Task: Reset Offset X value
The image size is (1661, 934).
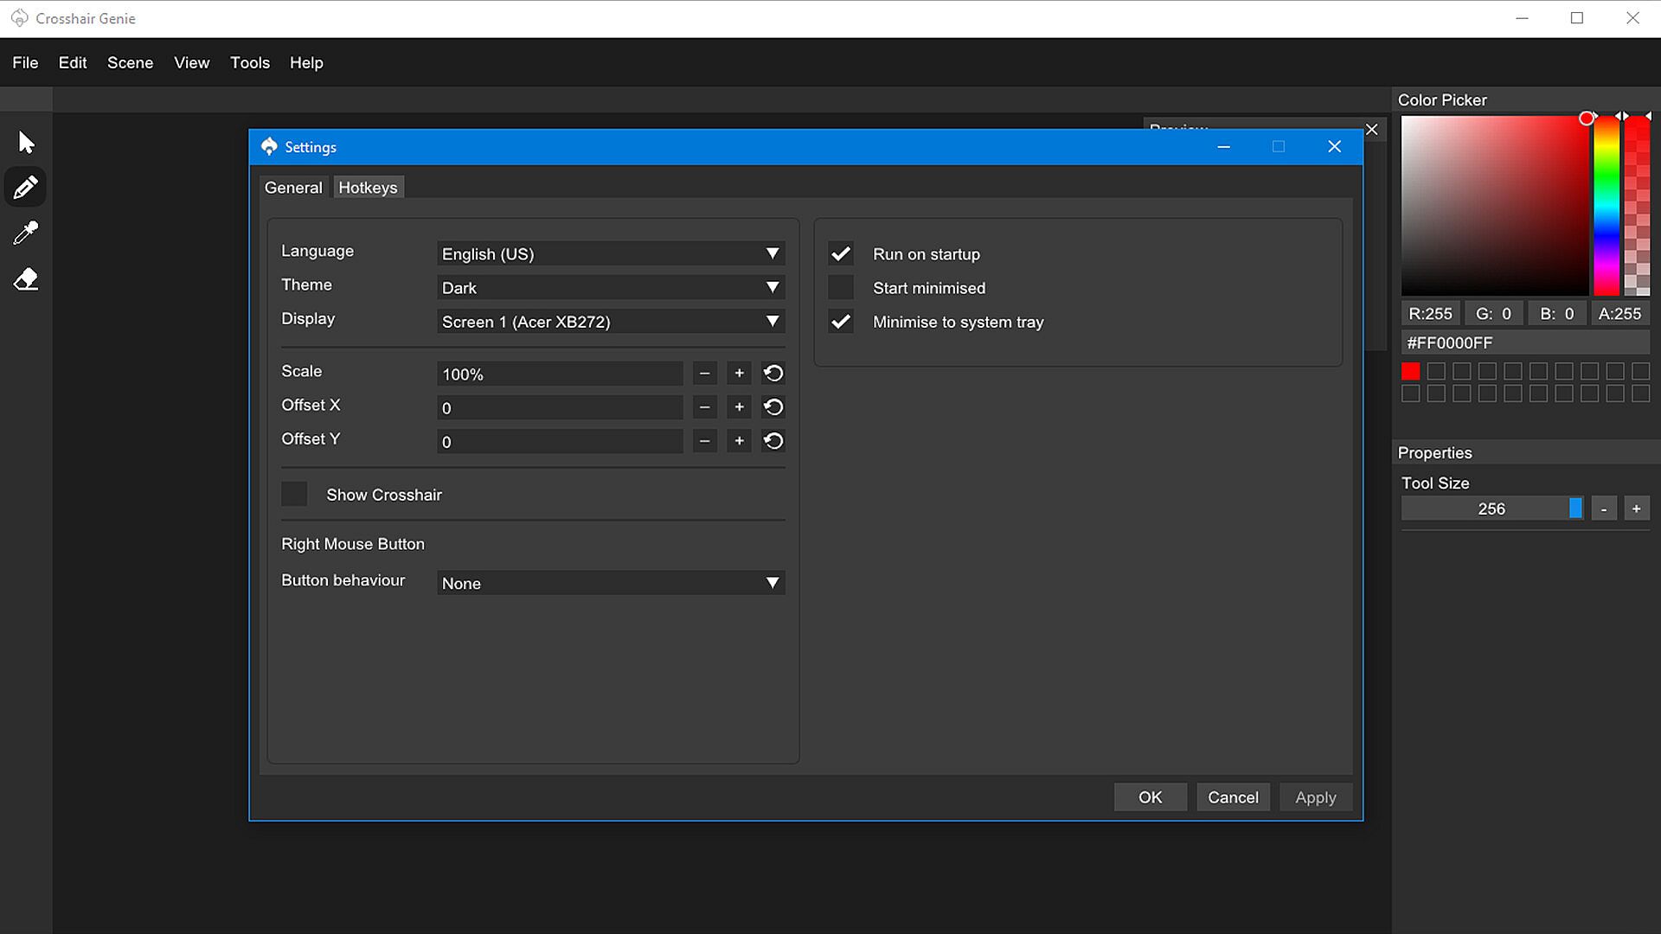Action: click(x=773, y=407)
